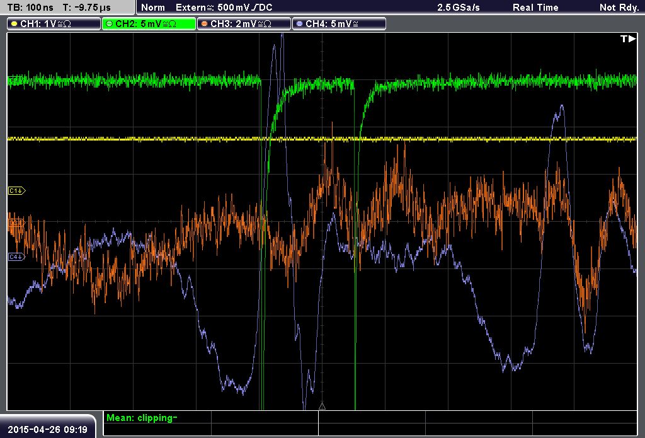Click the circle indicator in CH2 tab
Screen dimensions: 645x438
[x=109, y=24]
